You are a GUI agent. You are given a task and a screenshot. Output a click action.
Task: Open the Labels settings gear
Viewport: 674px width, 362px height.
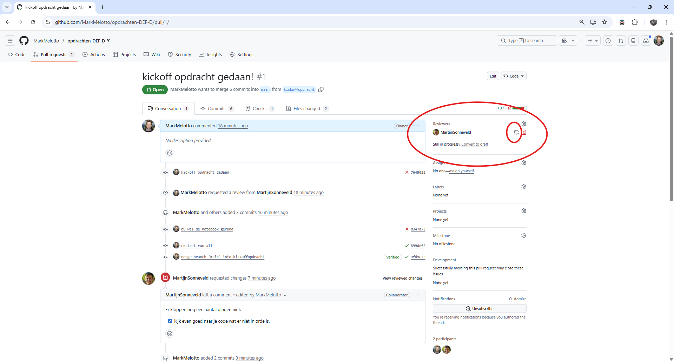pyautogui.click(x=524, y=187)
